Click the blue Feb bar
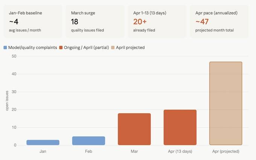256x160 pixels. pos(88,140)
